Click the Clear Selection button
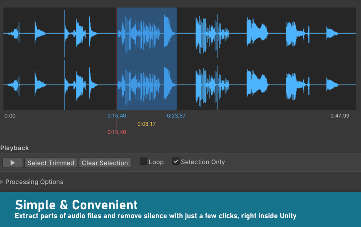Viewport: 361px width, 227px height. (x=105, y=163)
